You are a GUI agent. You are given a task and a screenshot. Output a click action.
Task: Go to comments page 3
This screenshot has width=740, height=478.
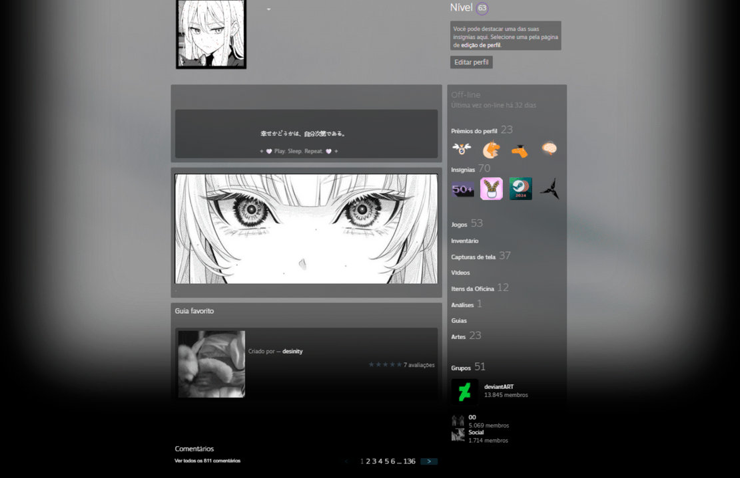(374, 461)
